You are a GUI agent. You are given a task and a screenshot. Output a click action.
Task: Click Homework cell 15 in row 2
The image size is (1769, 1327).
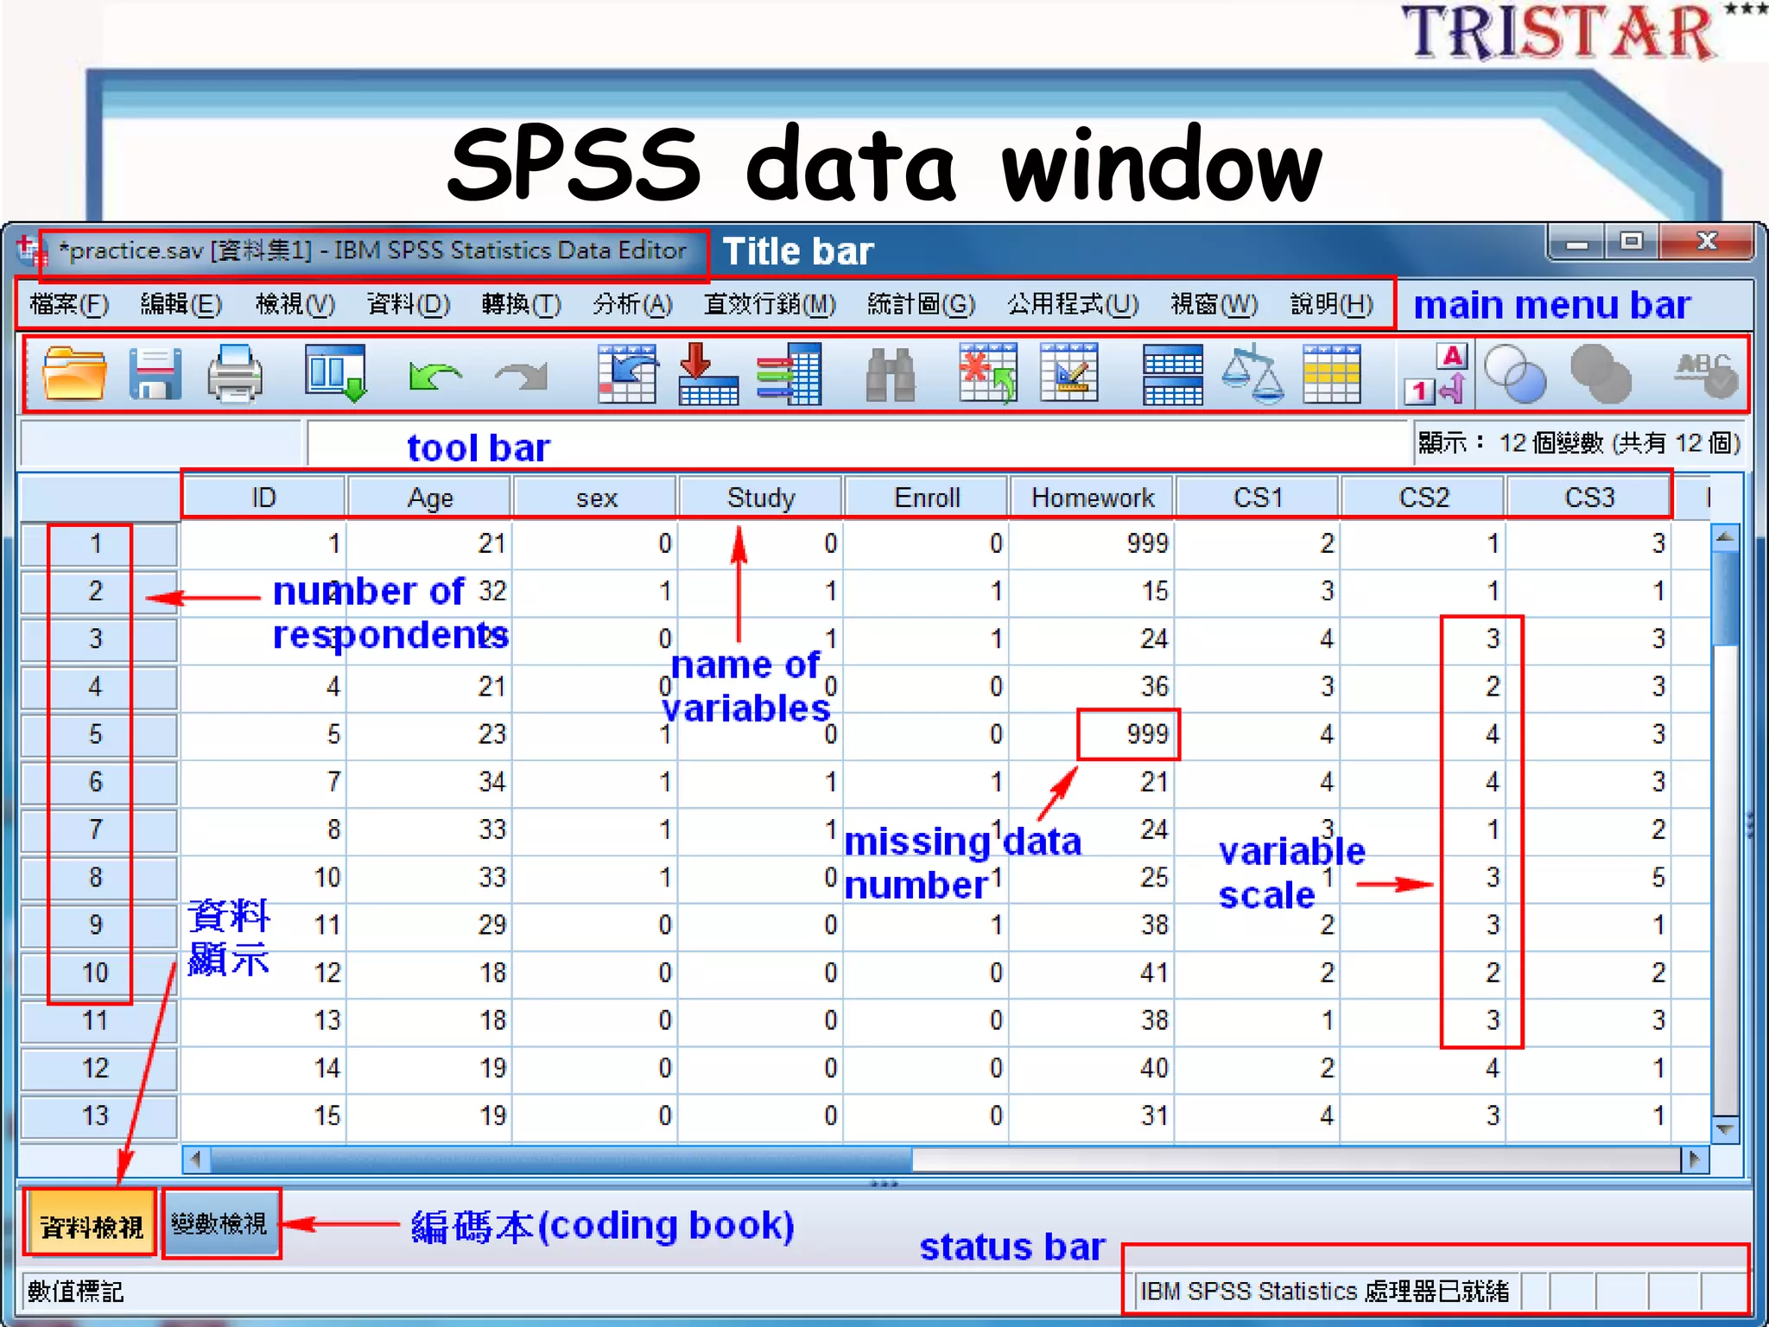[1093, 591]
